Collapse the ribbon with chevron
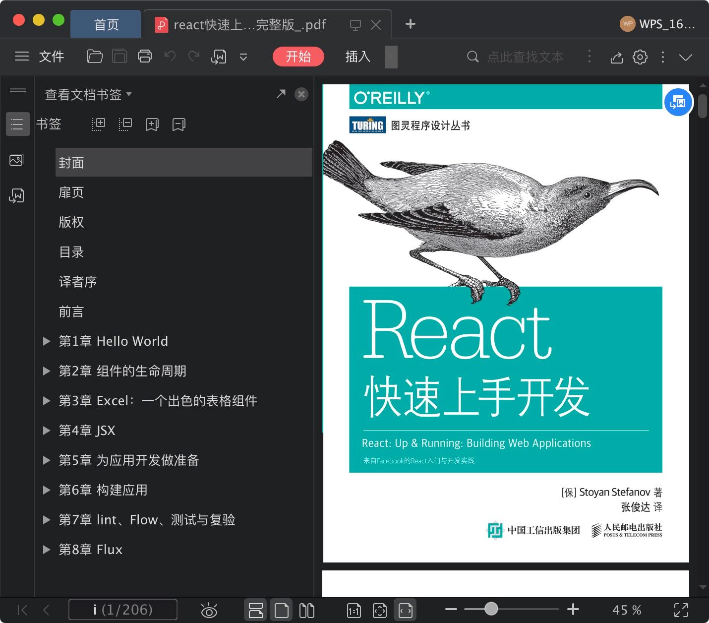 (x=686, y=57)
